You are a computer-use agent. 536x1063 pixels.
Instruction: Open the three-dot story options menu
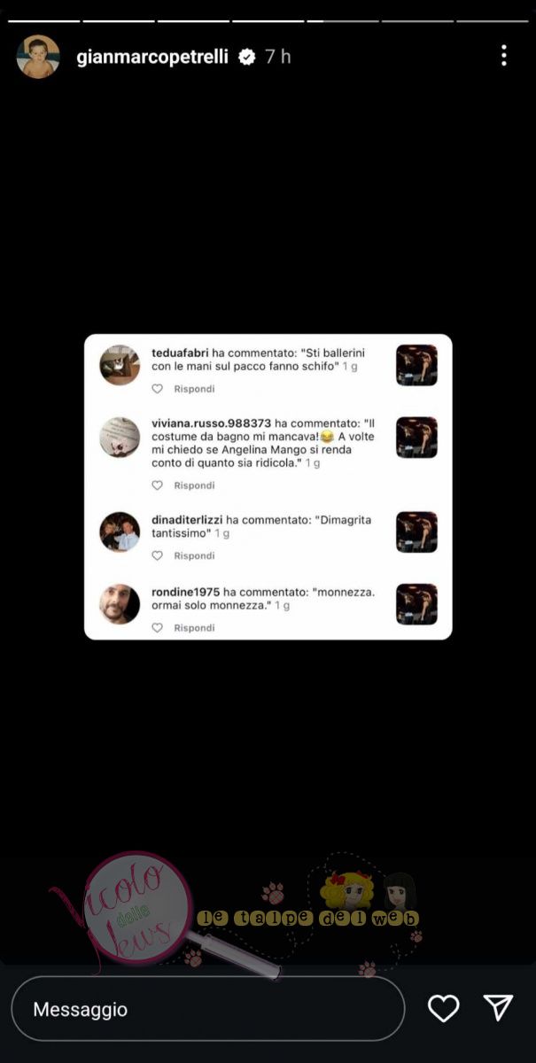[x=503, y=56]
